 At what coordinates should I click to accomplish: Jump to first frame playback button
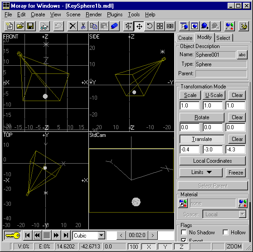[28, 235]
